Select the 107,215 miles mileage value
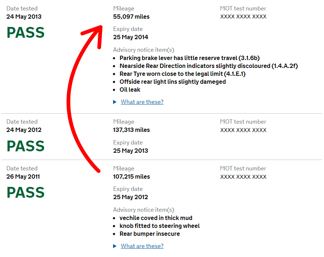 (131, 176)
